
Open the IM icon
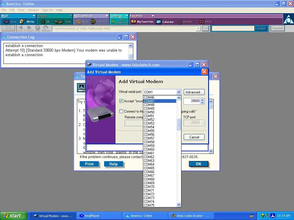coord(43,22)
